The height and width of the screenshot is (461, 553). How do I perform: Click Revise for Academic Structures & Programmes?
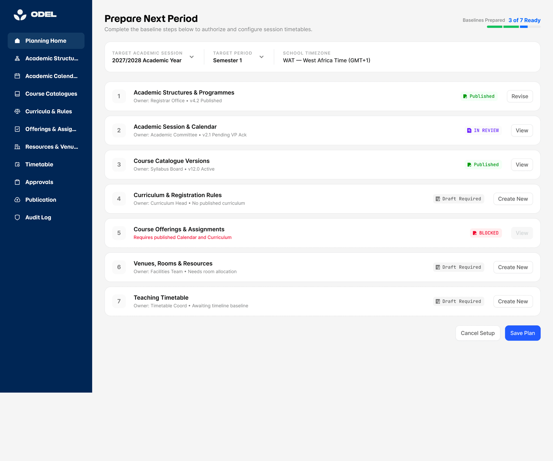tap(520, 96)
